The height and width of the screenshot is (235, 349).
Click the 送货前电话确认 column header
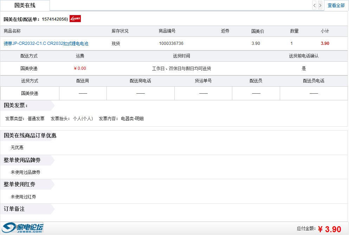click(x=304, y=56)
